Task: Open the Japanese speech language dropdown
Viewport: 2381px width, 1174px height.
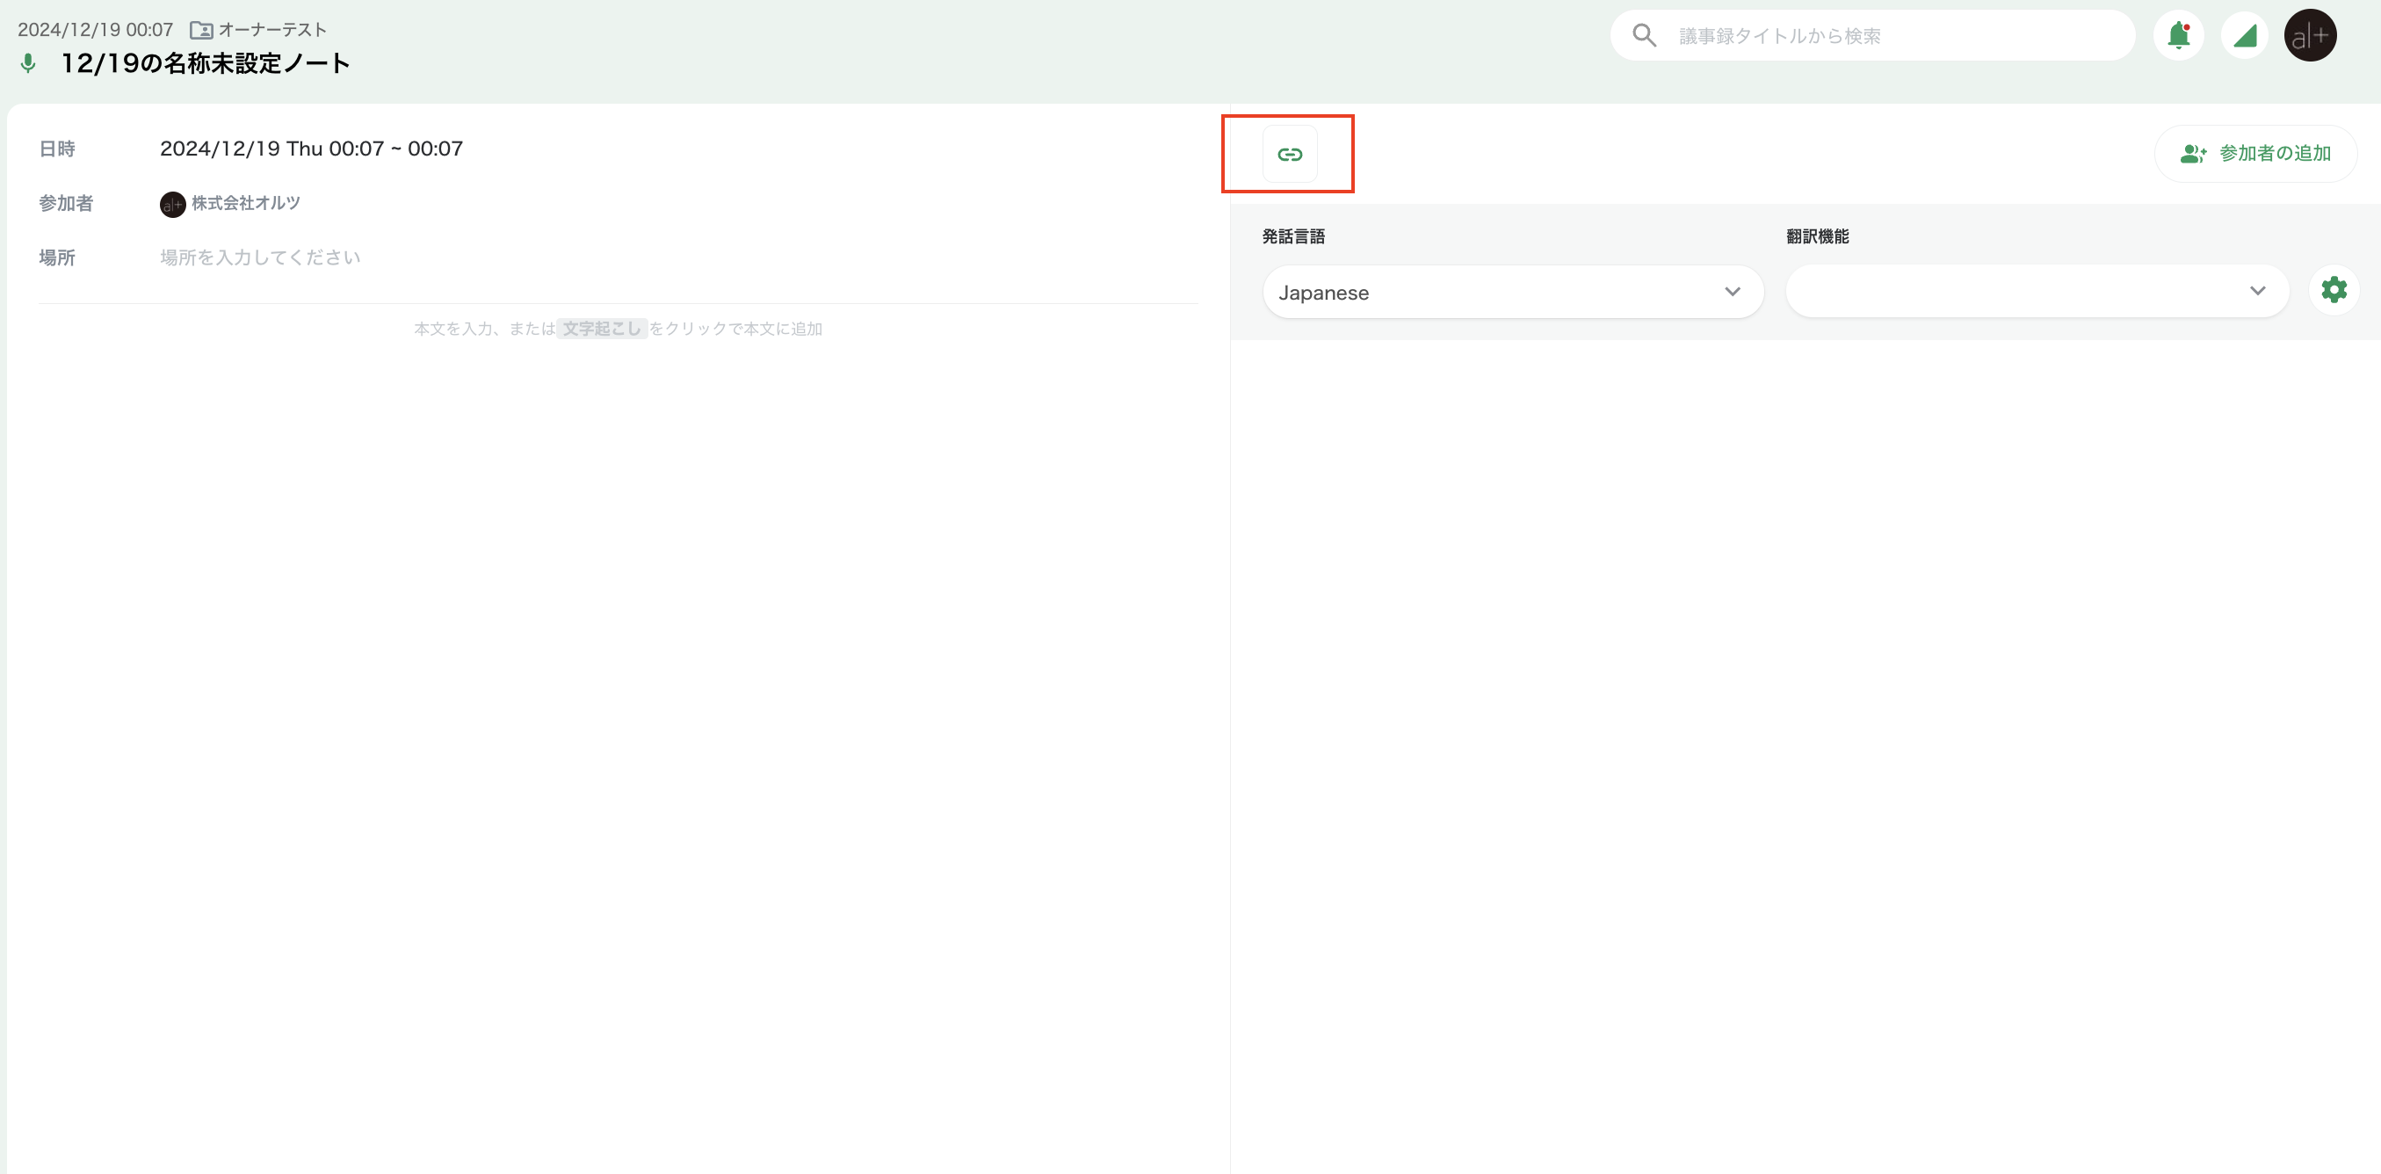Action: point(1512,292)
